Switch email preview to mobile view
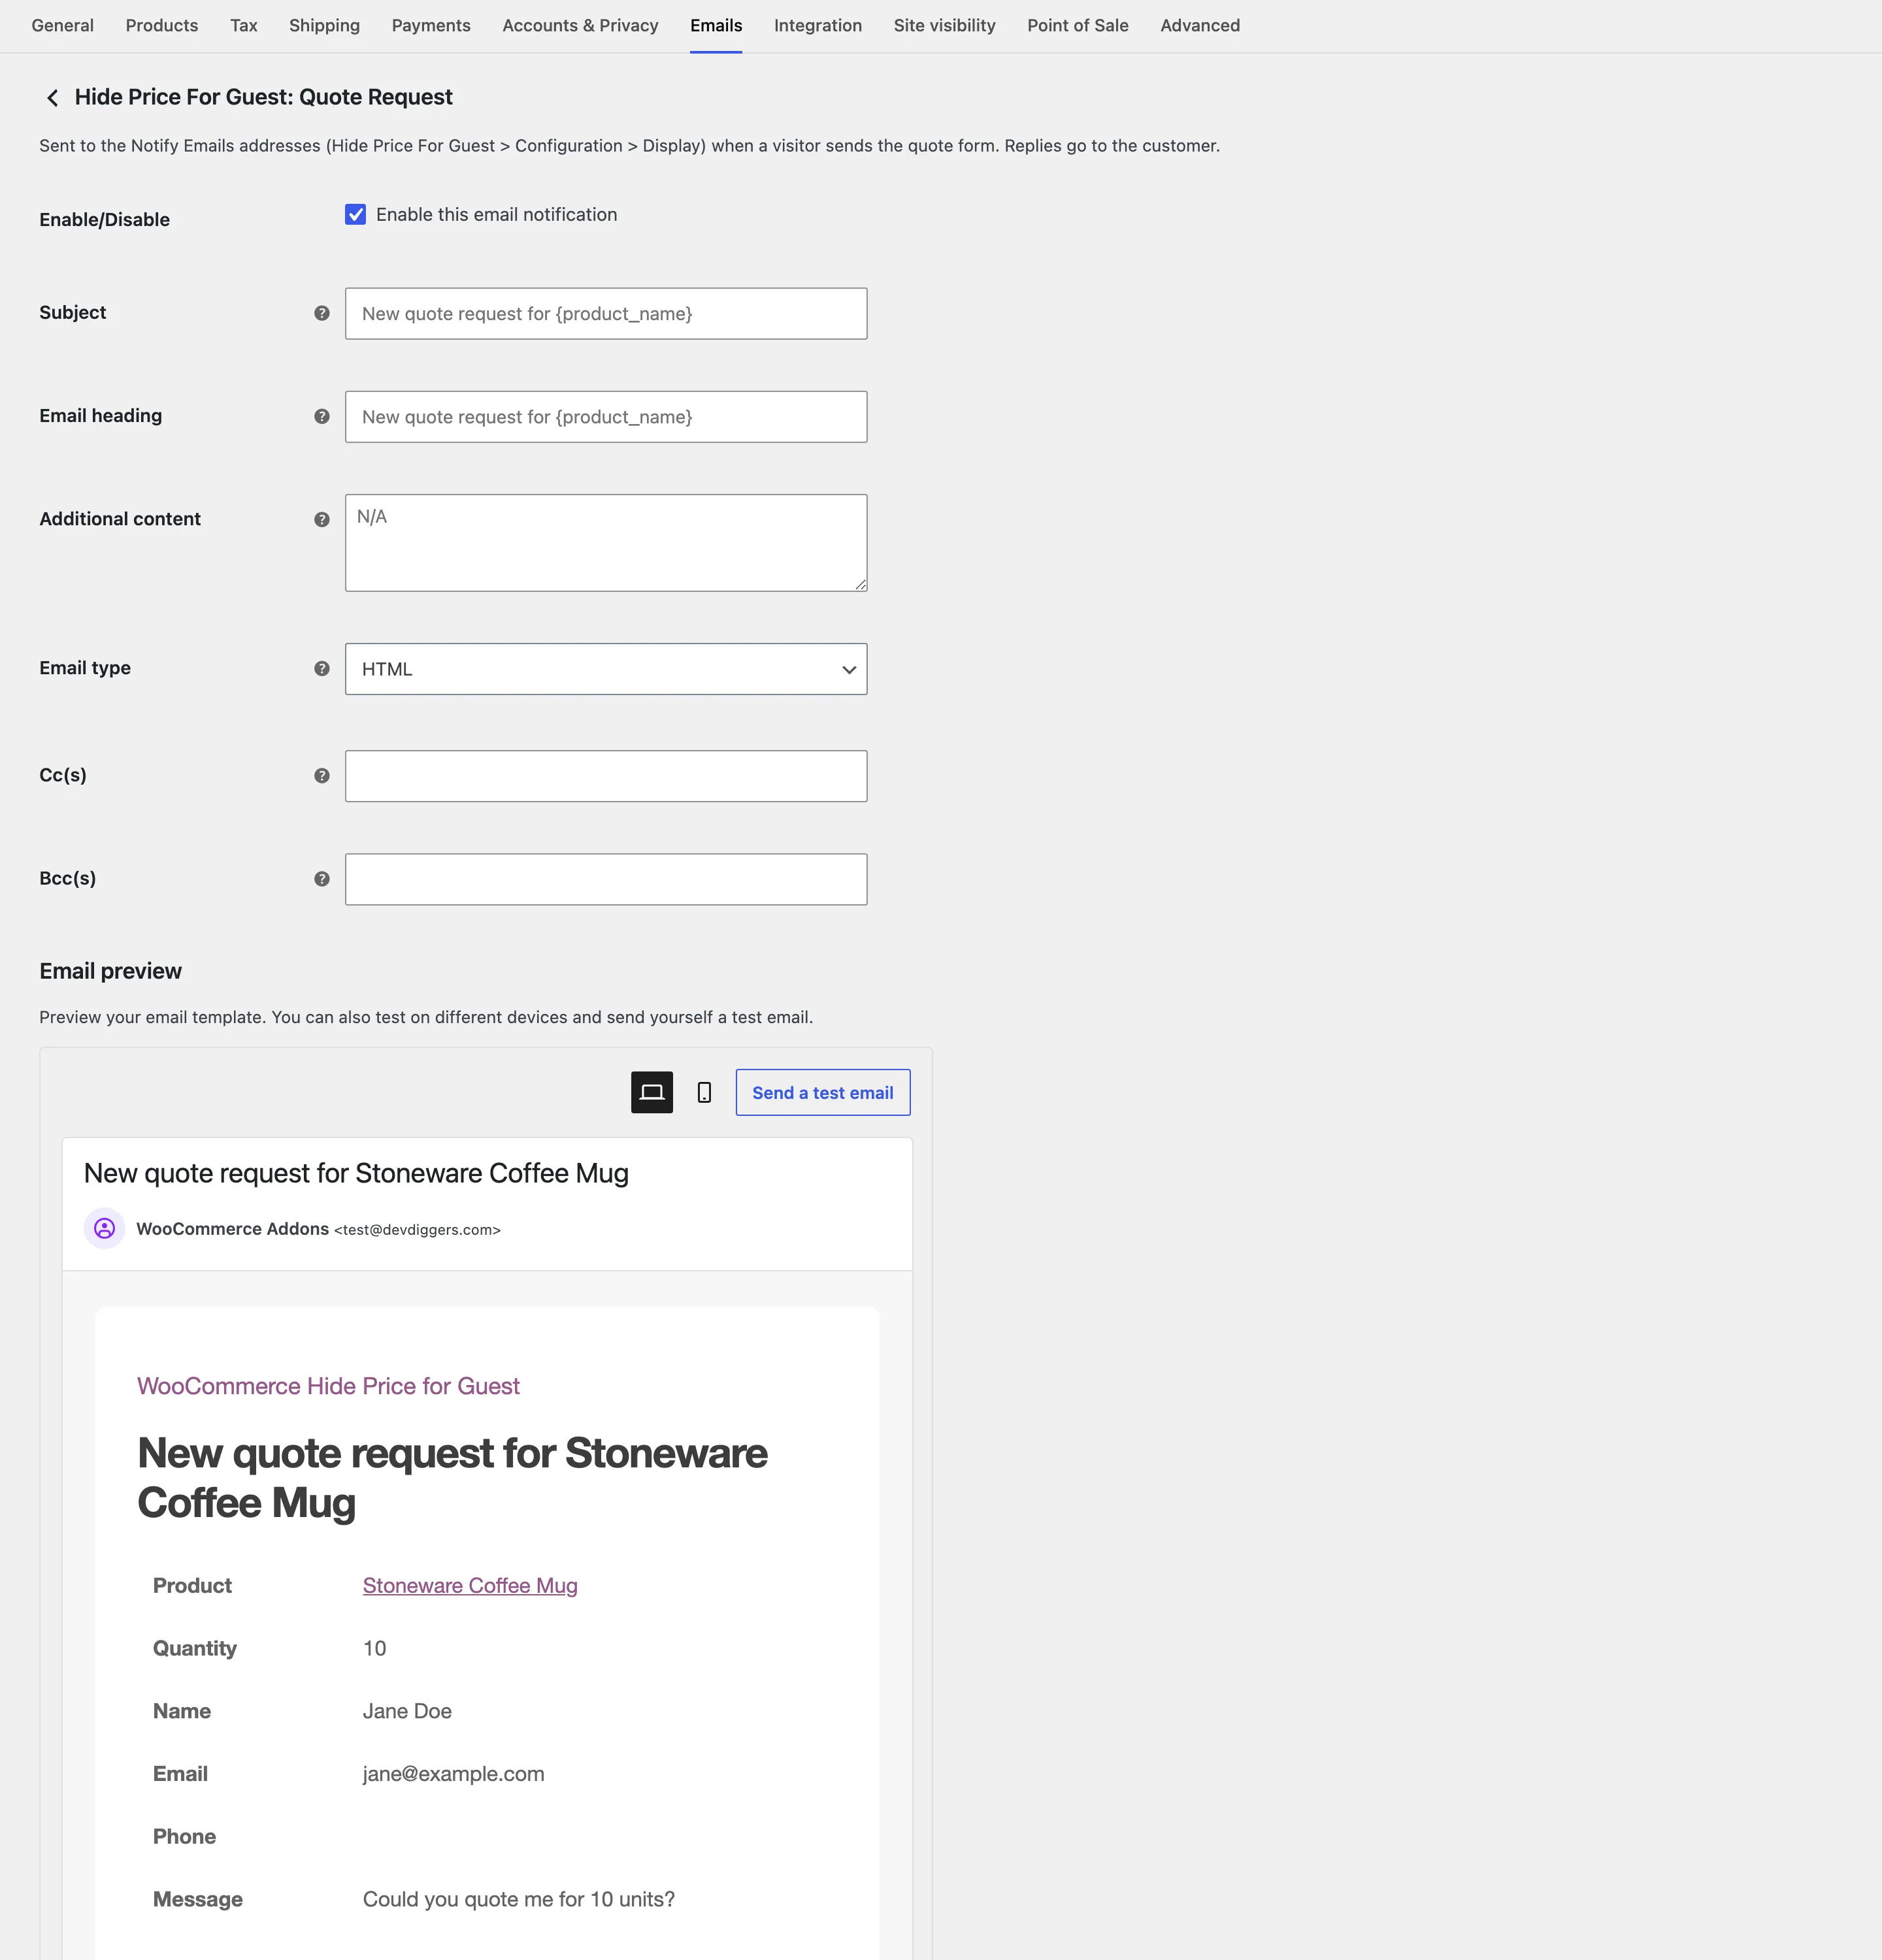The width and height of the screenshot is (1882, 1960). click(704, 1092)
